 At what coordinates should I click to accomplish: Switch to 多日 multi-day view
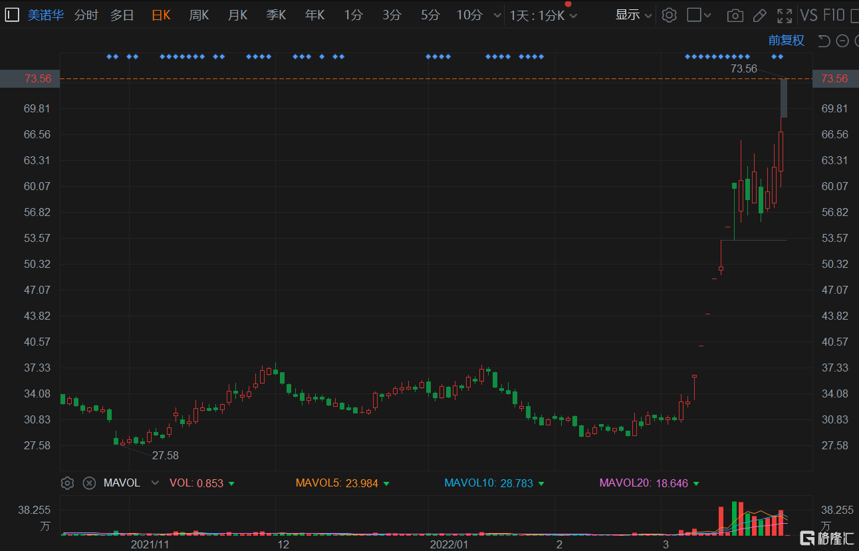[x=122, y=15]
